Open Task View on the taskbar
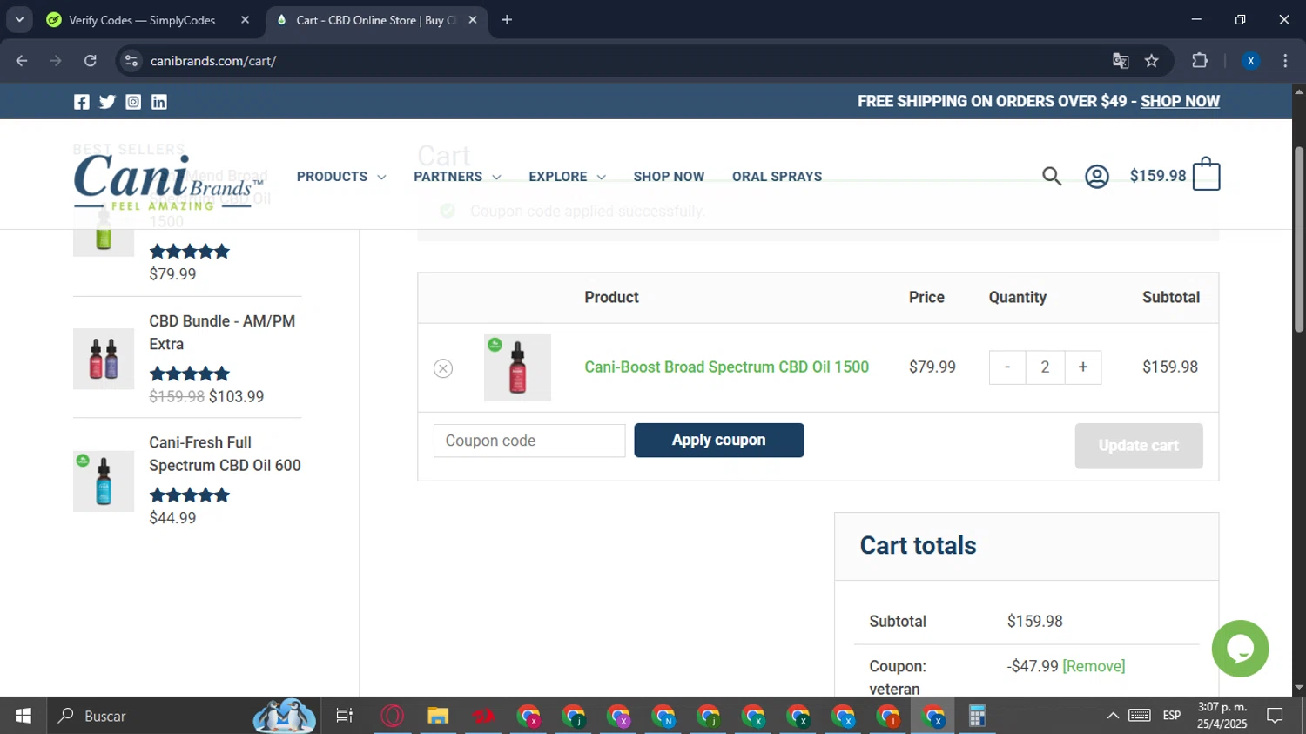This screenshot has height=734, width=1306. pos(345,716)
